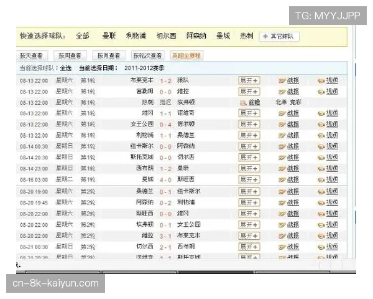Expand 展开+ for 斯托克城 vs 切尔西 match
The width and height of the screenshot is (373, 299).
[x=249, y=158]
